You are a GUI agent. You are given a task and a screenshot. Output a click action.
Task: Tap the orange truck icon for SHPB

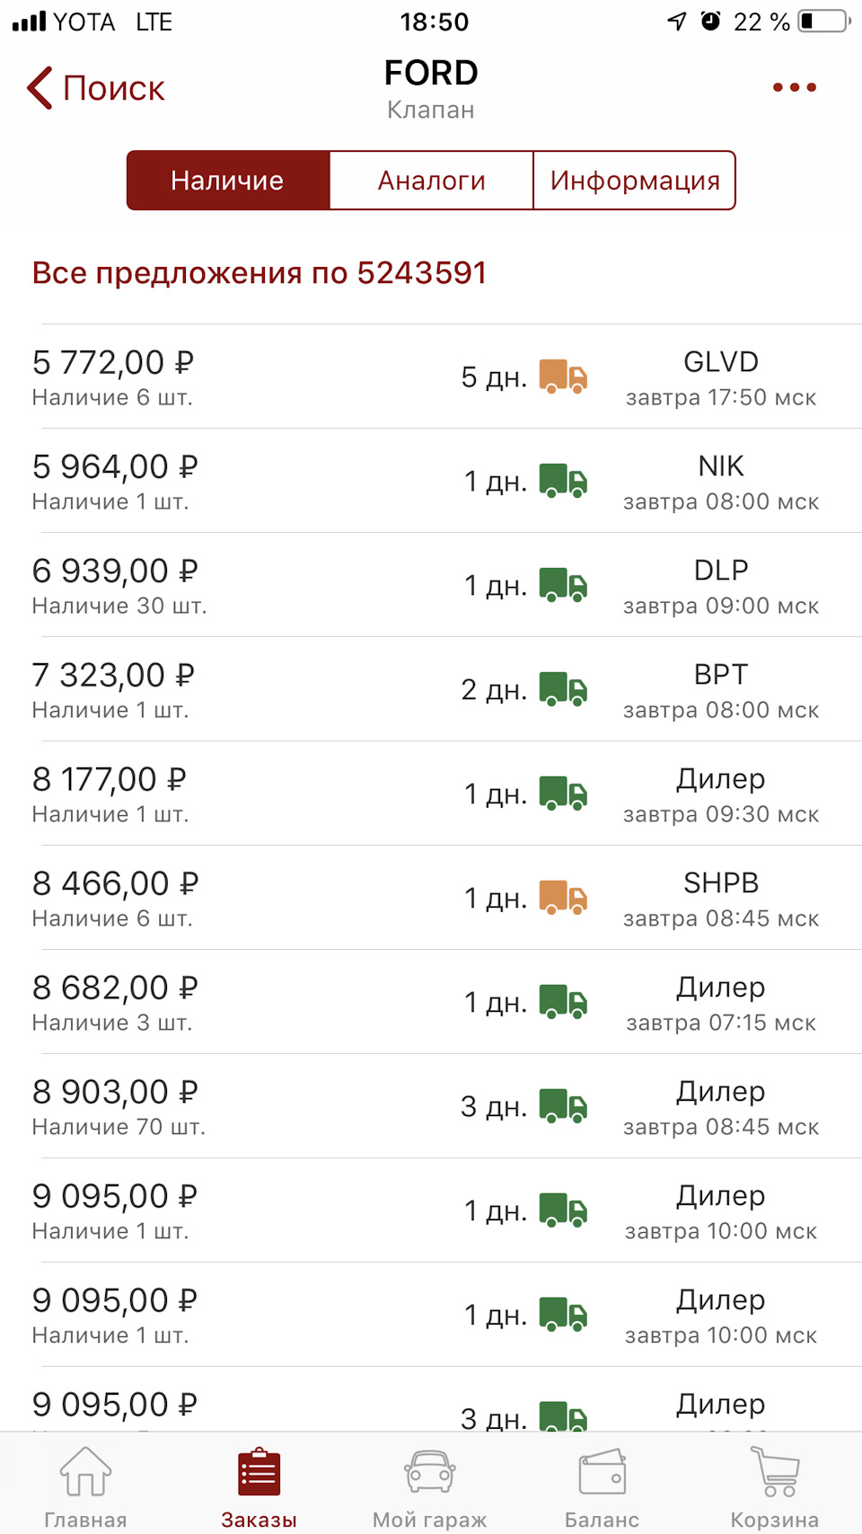[x=563, y=898]
